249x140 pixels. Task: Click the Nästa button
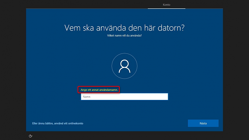point(203,123)
